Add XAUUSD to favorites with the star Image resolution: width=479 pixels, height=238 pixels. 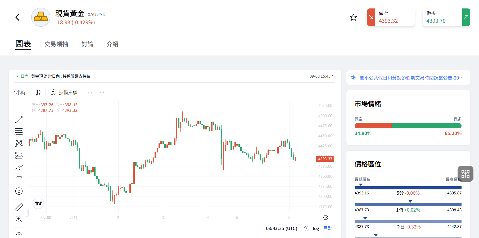[353, 17]
